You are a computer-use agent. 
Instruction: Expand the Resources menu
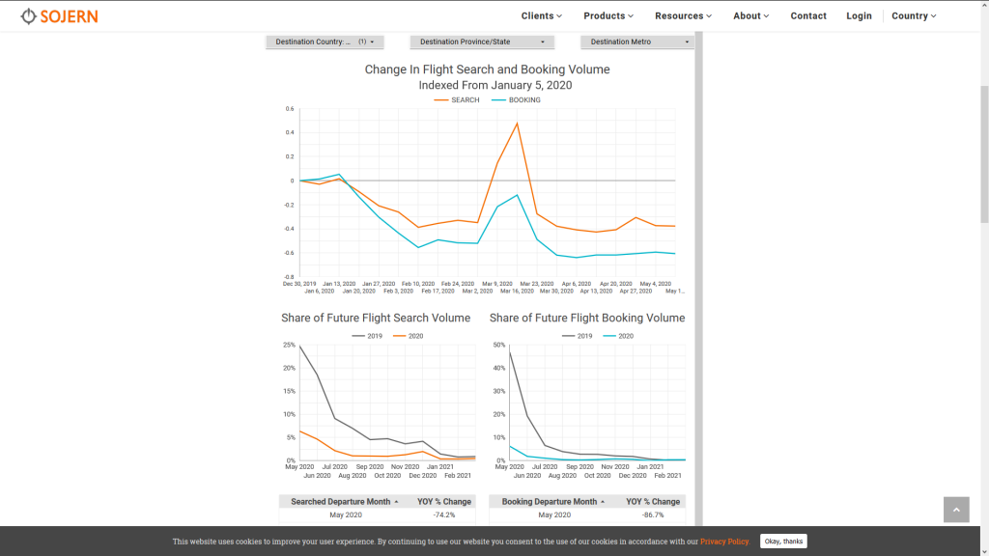click(683, 16)
